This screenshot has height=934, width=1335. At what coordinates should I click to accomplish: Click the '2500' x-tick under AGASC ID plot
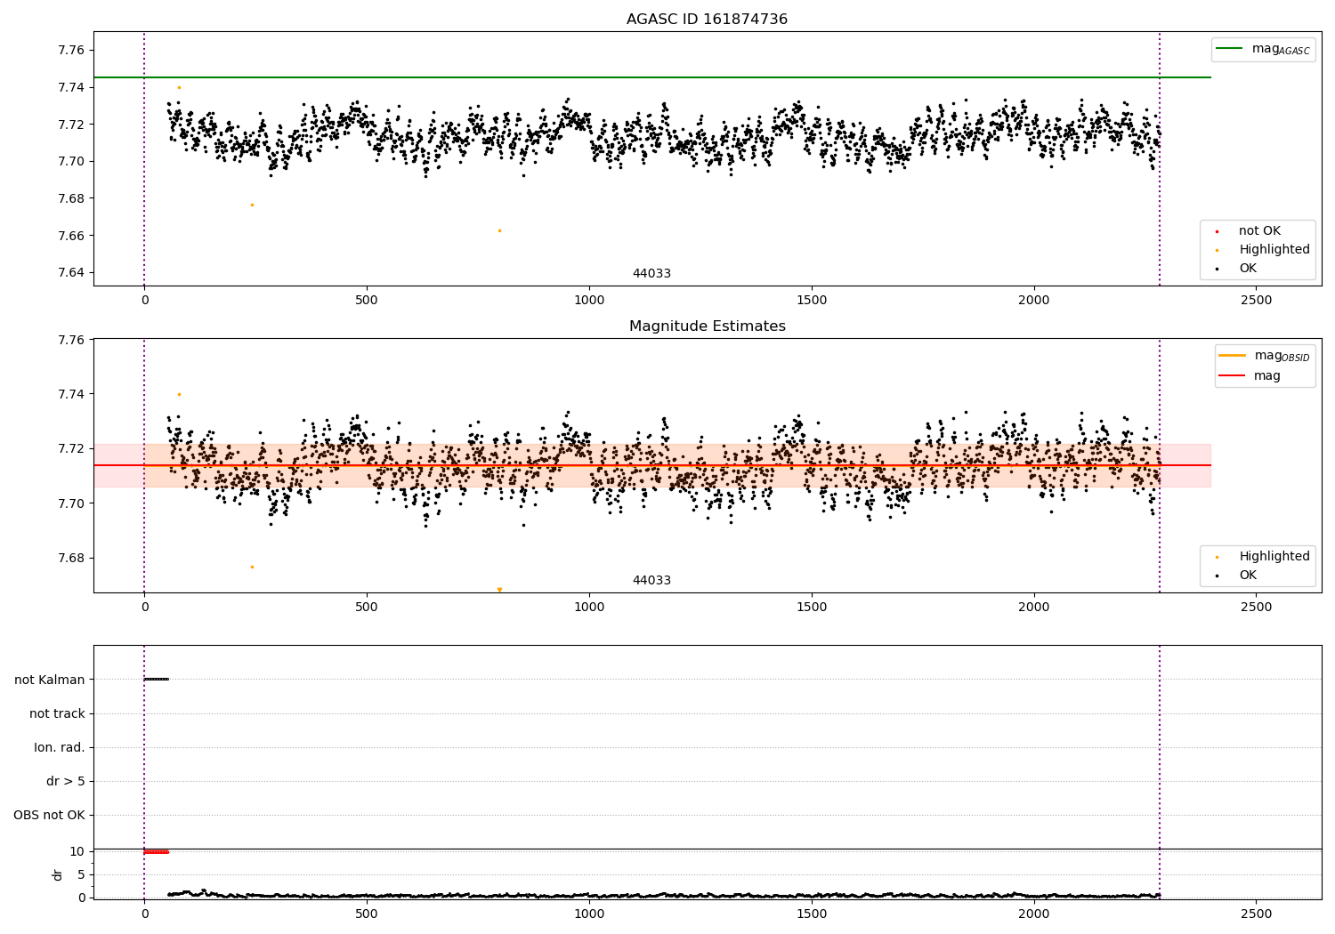coord(1257,301)
